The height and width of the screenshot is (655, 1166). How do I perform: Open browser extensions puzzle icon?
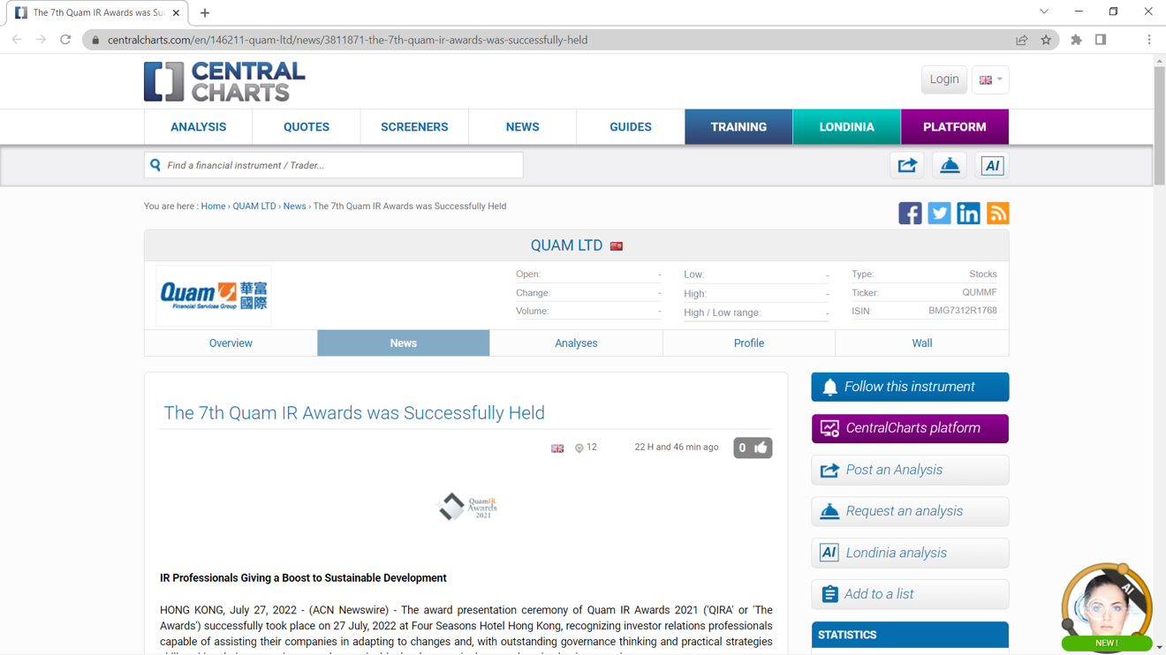point(1076,40)
